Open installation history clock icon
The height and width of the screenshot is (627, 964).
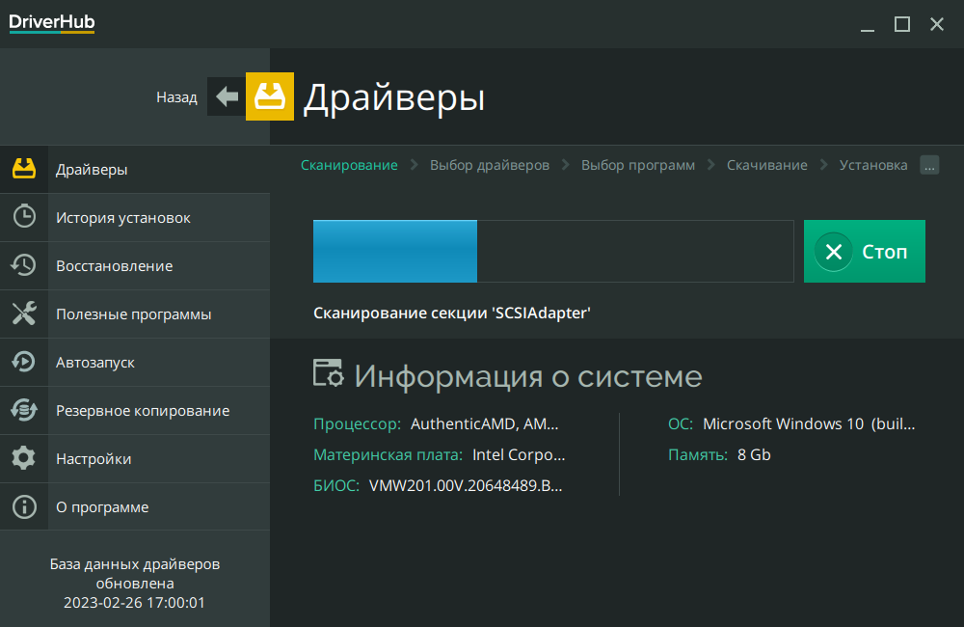pos(24,217)
